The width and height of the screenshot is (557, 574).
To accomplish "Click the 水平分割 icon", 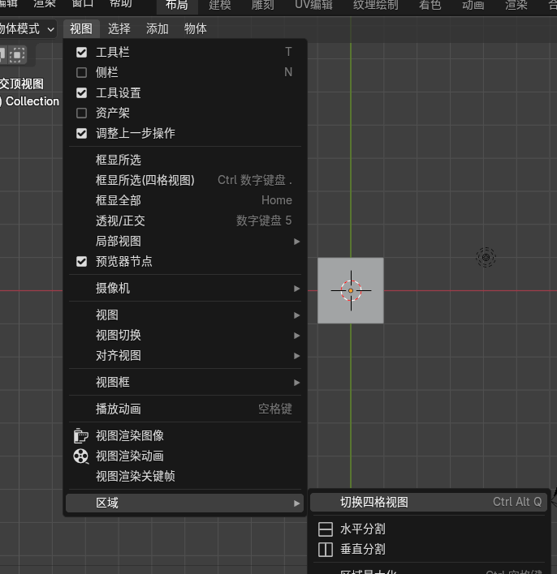I will 326,529.
